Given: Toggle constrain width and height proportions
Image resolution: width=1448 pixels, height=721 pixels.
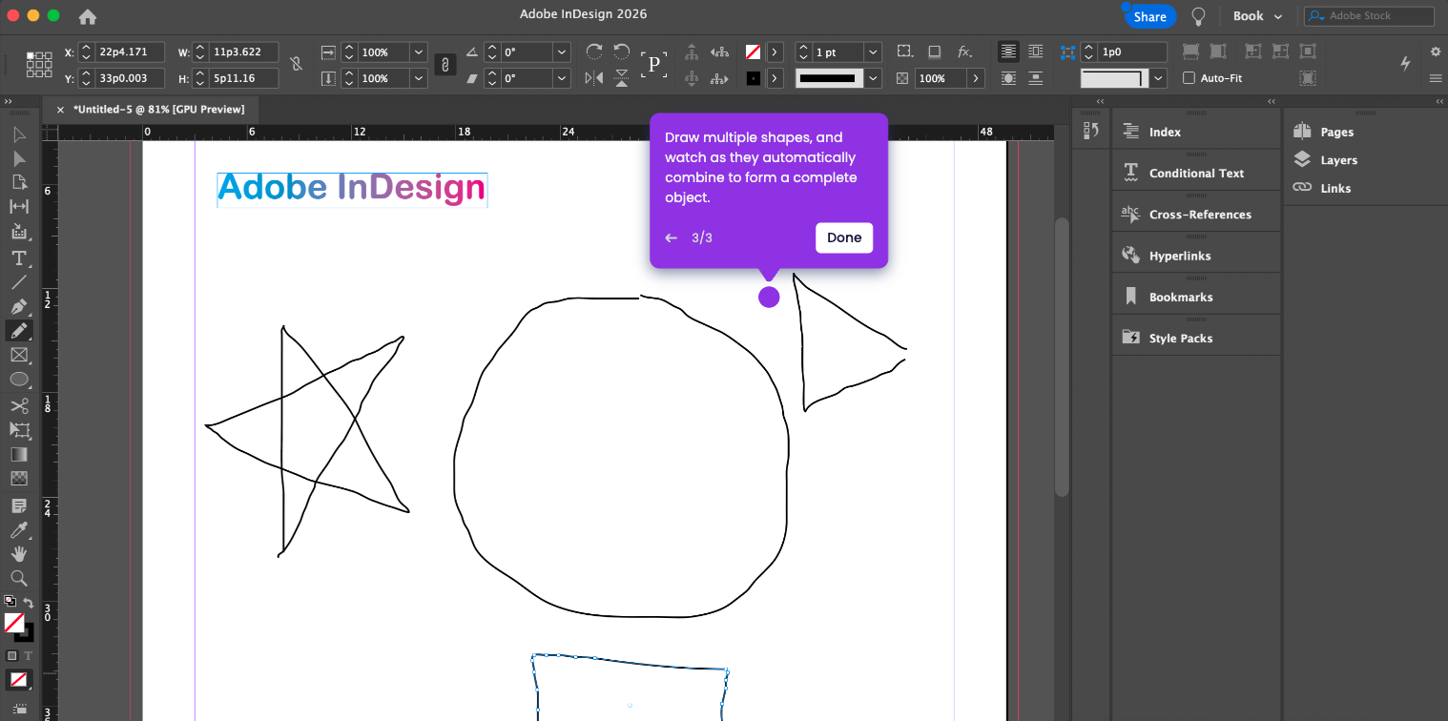Looking at the screenshot, I should point(296,65).
